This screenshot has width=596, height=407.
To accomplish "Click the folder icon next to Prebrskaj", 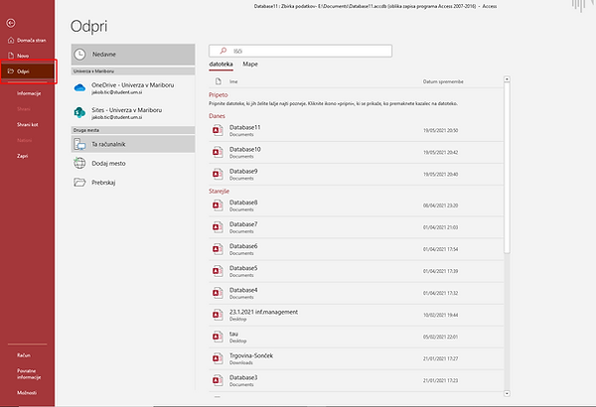I will pyautogui.click(x=79, y=183).
